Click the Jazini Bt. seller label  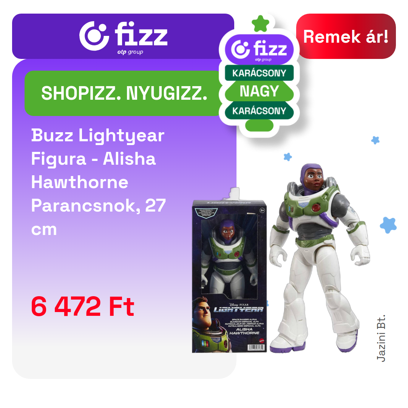tap(381, 338)
